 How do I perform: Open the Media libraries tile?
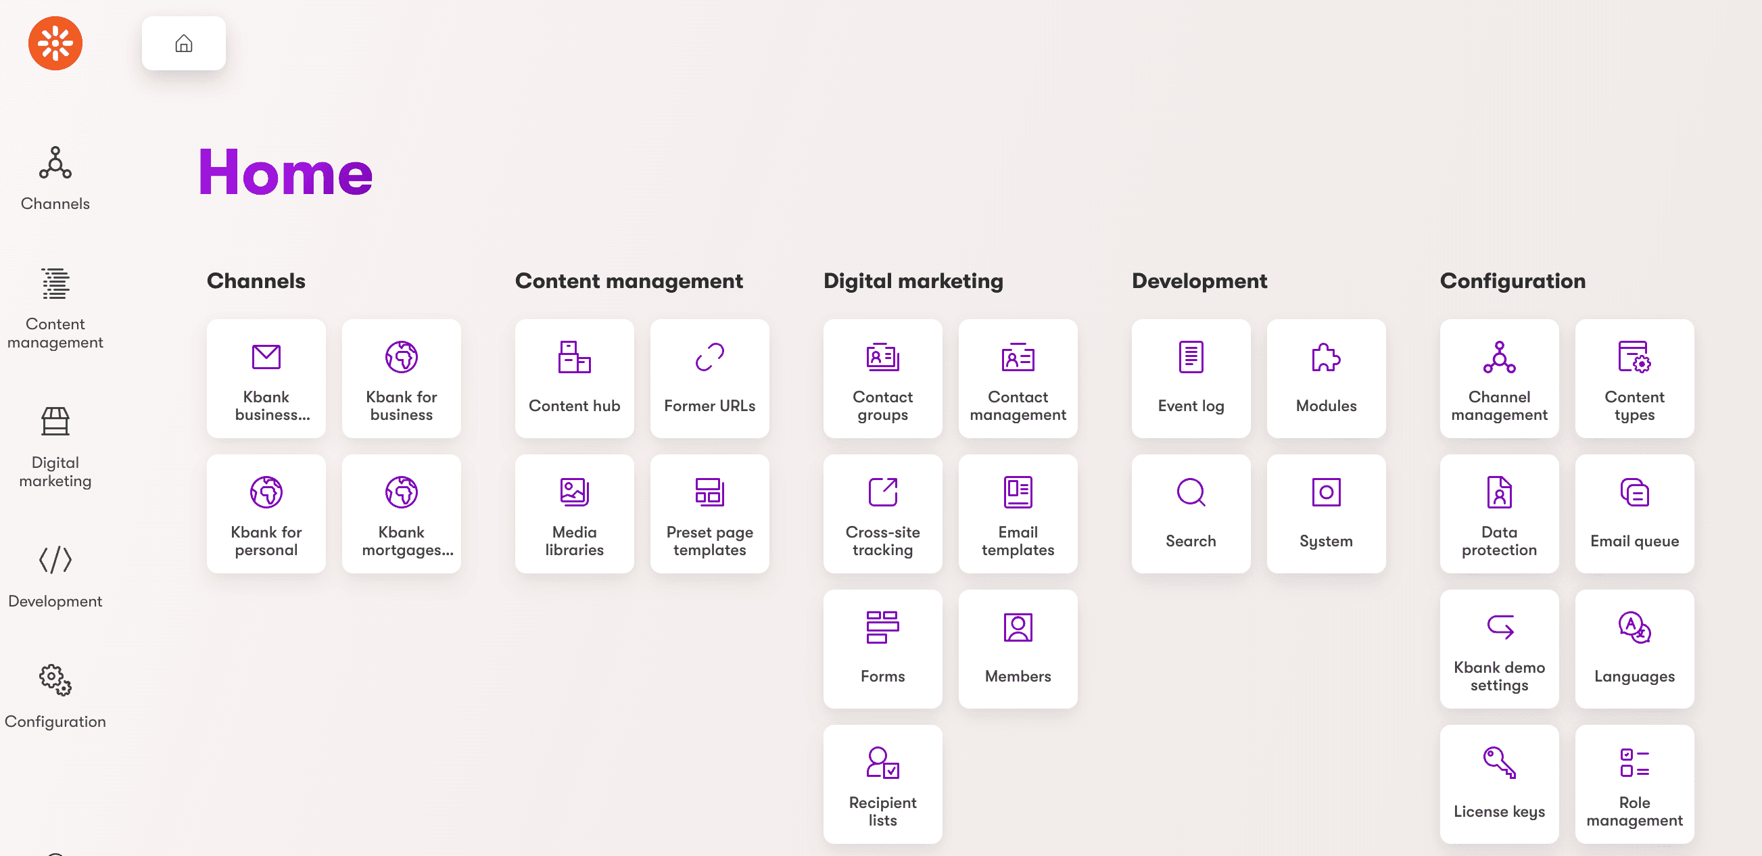pos(574,513)
